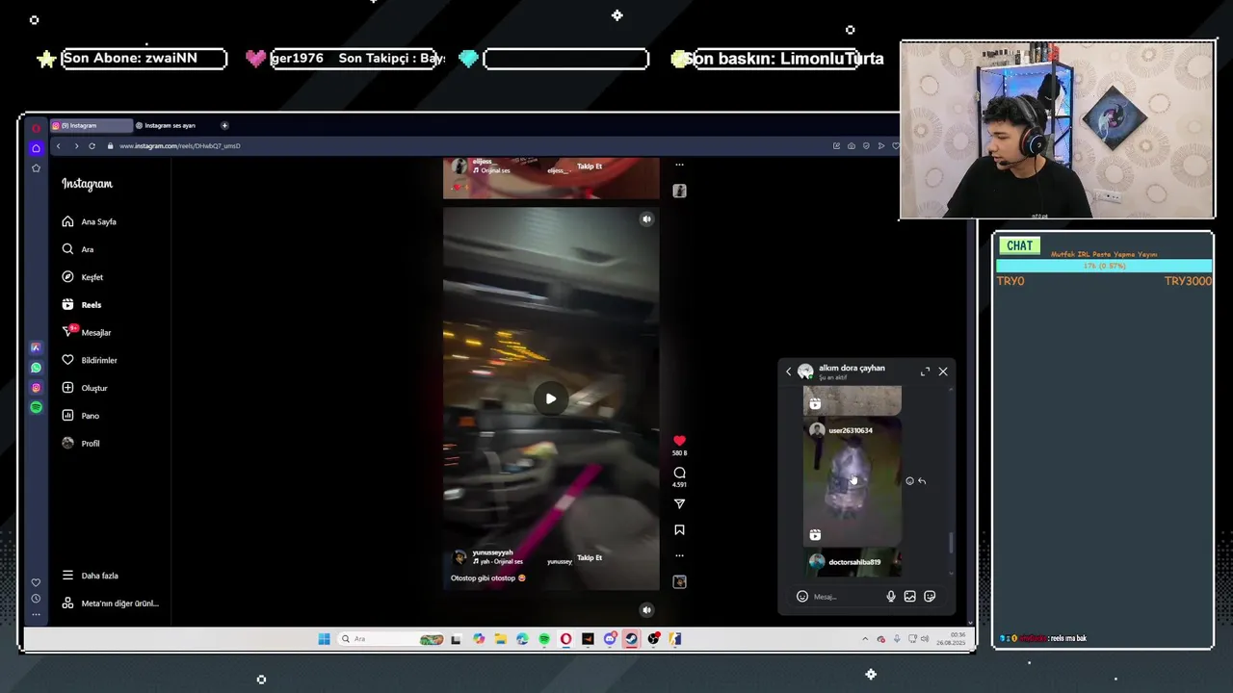Follow elijess with Takip Et
This screenshot has width=1233, height=693.
[x=590, y=167]
